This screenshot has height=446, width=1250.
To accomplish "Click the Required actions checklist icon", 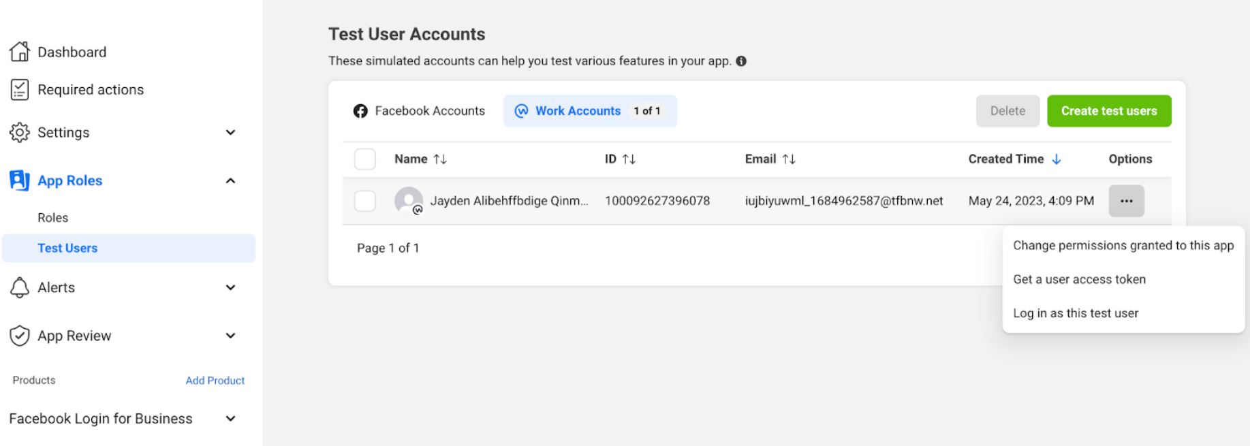I will point(20,89).
